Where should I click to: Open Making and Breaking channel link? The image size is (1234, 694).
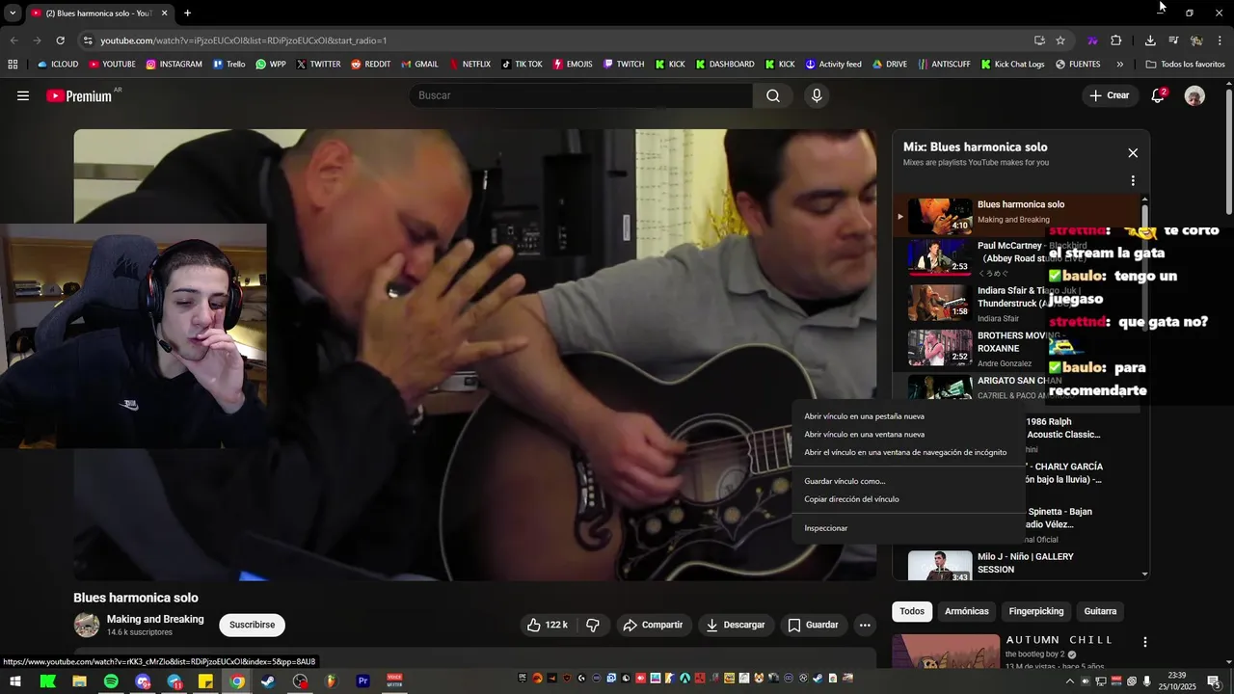coord(155,619)
